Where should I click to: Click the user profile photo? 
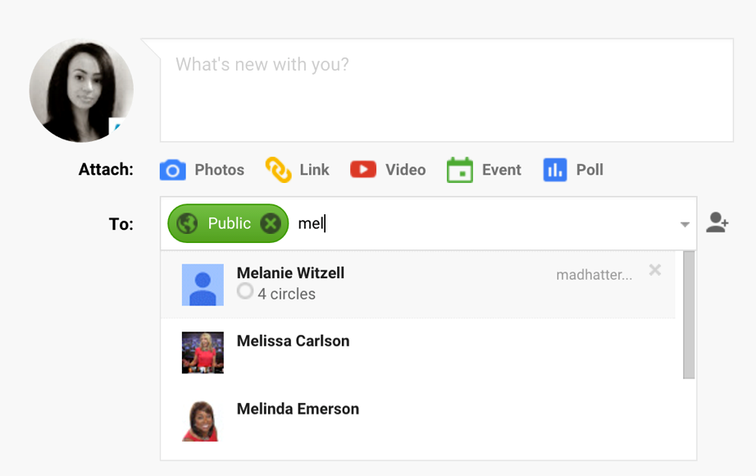(x=81, y=90)
